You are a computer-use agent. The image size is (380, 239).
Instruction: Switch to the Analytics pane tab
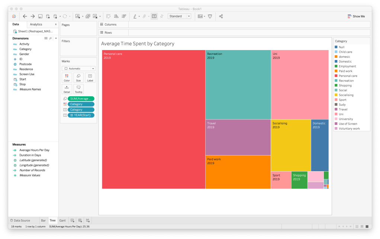click(x=36, y=24)
